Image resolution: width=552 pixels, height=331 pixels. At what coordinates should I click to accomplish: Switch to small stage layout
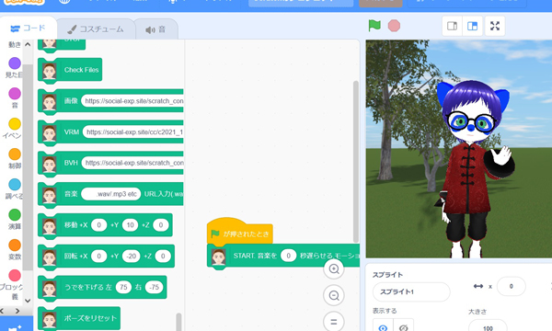[x=452, y=26]
